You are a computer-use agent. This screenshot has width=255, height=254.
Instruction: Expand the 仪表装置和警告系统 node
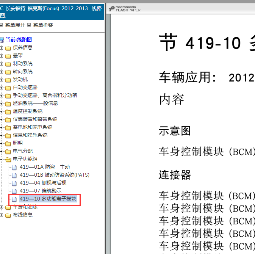[1, 119]
